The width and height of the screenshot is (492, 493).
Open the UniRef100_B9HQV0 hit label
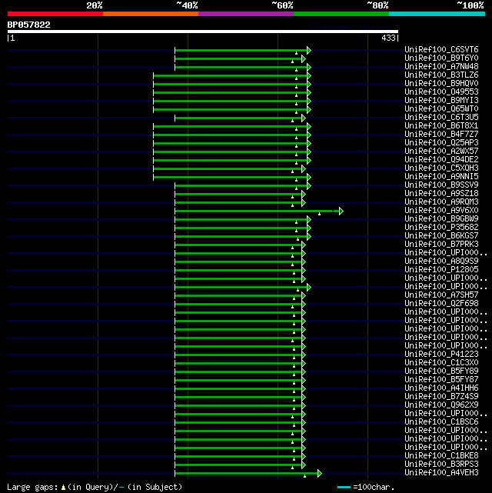click(x=441, y=84)
